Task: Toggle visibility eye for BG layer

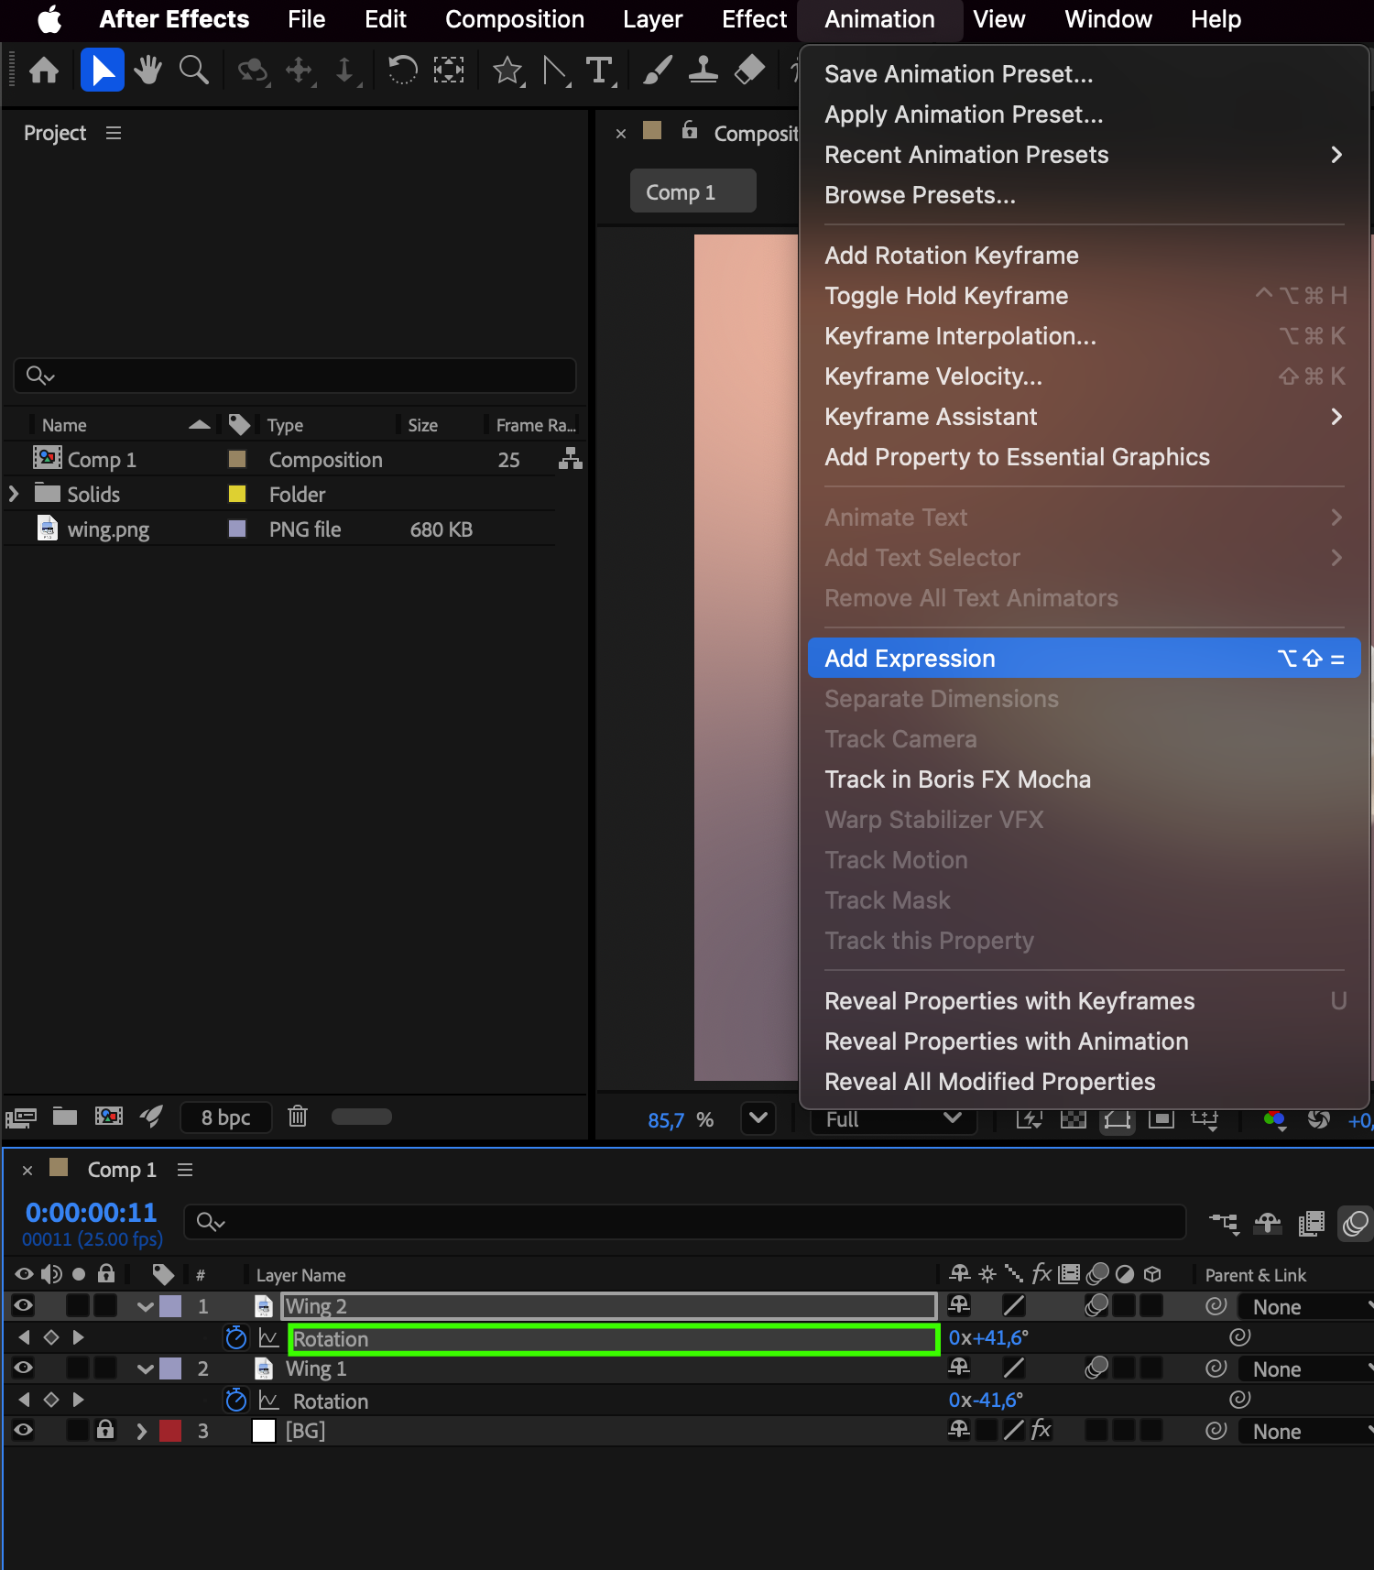Action: coord(24,1430)
